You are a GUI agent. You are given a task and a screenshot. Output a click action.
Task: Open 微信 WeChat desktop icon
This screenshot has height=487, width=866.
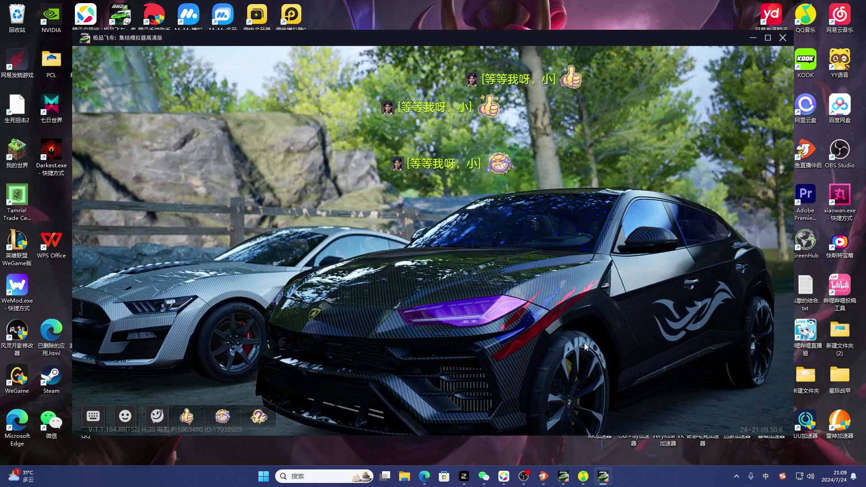click(x=51, y=424)
